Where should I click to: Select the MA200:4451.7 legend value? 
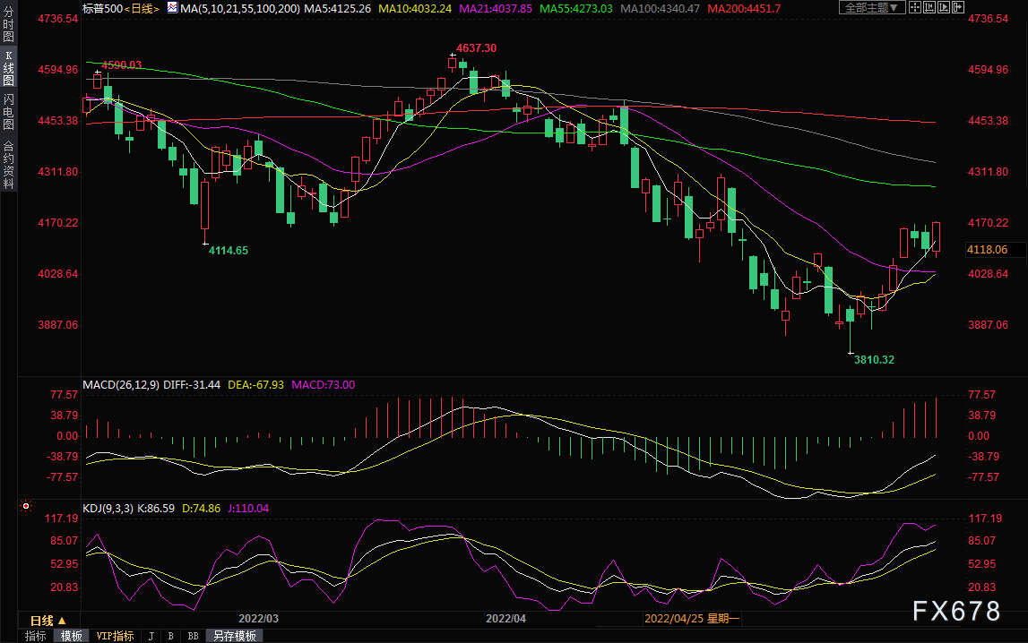[x=744, y=9]
